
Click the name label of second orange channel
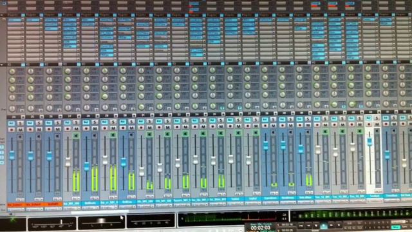[x=34, y=204]
